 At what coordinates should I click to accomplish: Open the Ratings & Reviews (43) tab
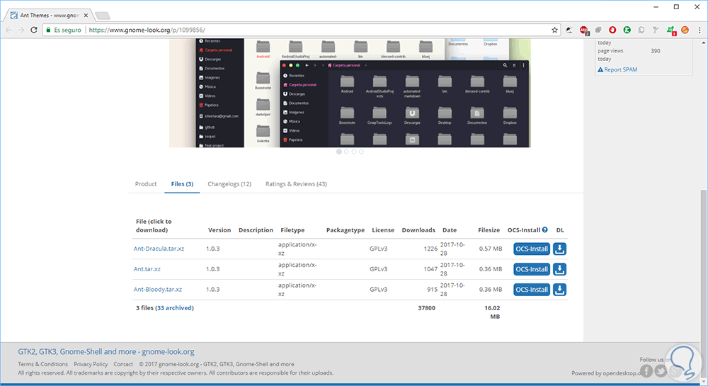[x=296, y=183]
